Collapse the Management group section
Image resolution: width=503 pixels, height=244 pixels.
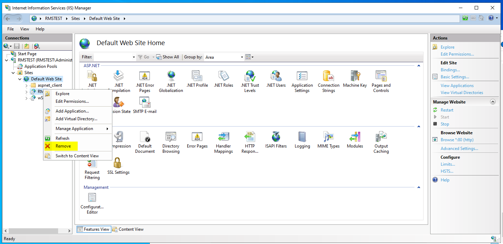419,187
